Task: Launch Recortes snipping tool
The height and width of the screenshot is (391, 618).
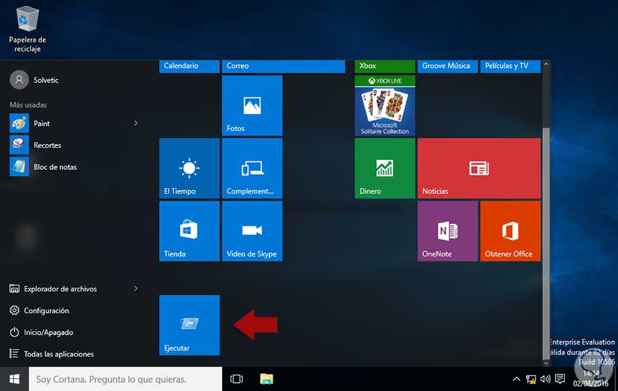Action: 75,145
